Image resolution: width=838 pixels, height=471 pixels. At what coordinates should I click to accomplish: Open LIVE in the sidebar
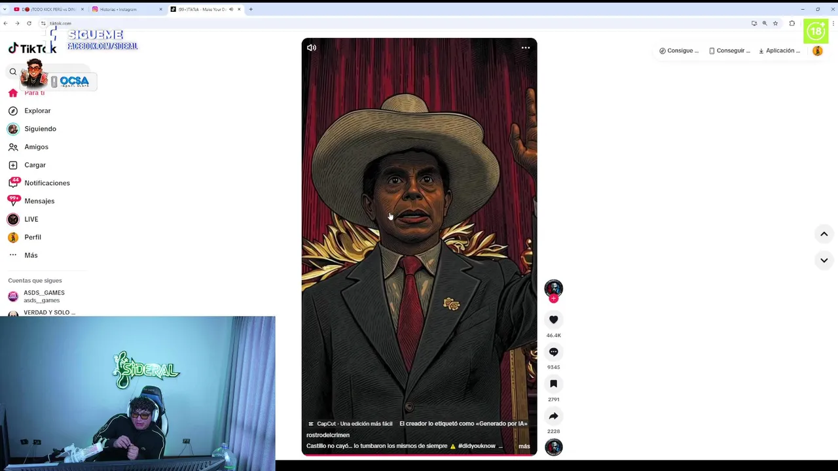click(31, 219)
